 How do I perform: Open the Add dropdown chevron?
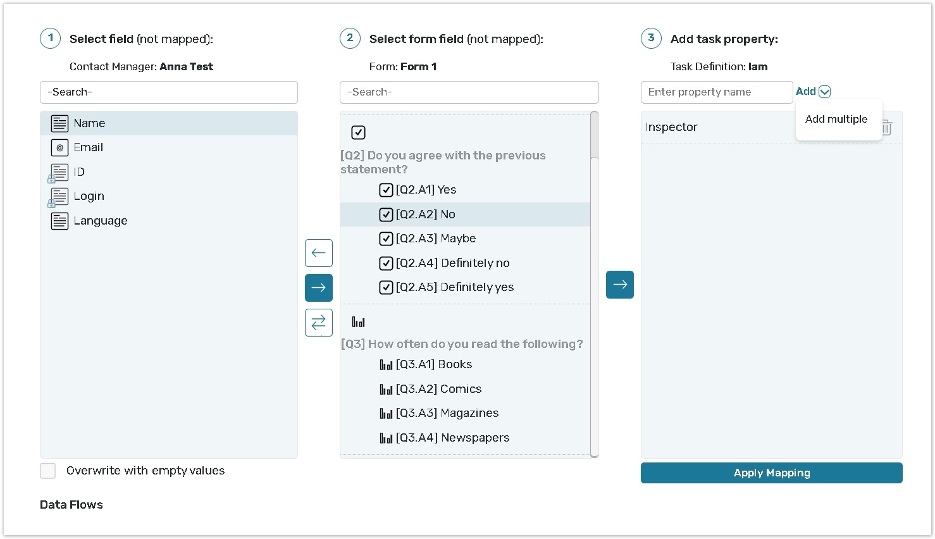pyautogui.click(x=824, y=92)
